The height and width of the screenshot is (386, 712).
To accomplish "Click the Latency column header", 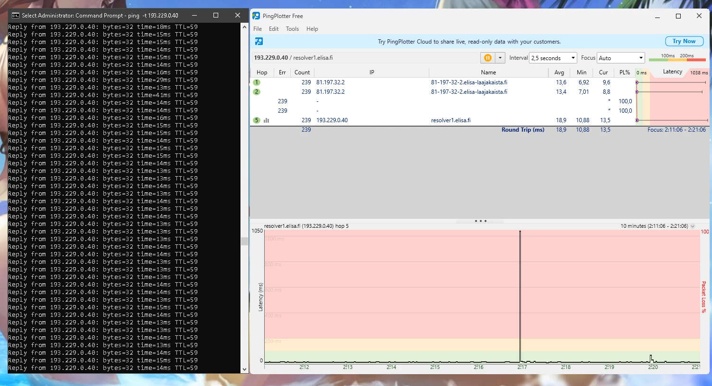I will pos(673,72).
